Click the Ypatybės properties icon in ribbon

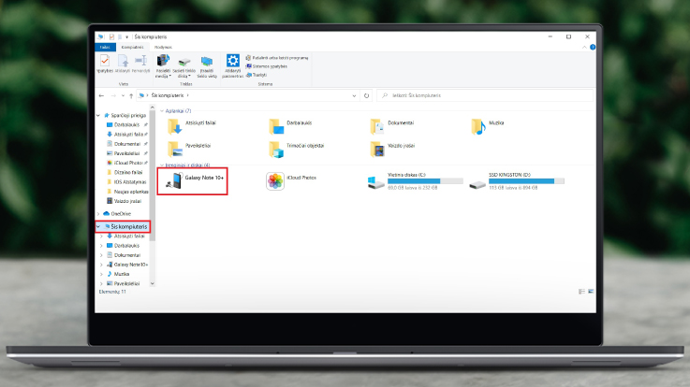coord(105,61)
